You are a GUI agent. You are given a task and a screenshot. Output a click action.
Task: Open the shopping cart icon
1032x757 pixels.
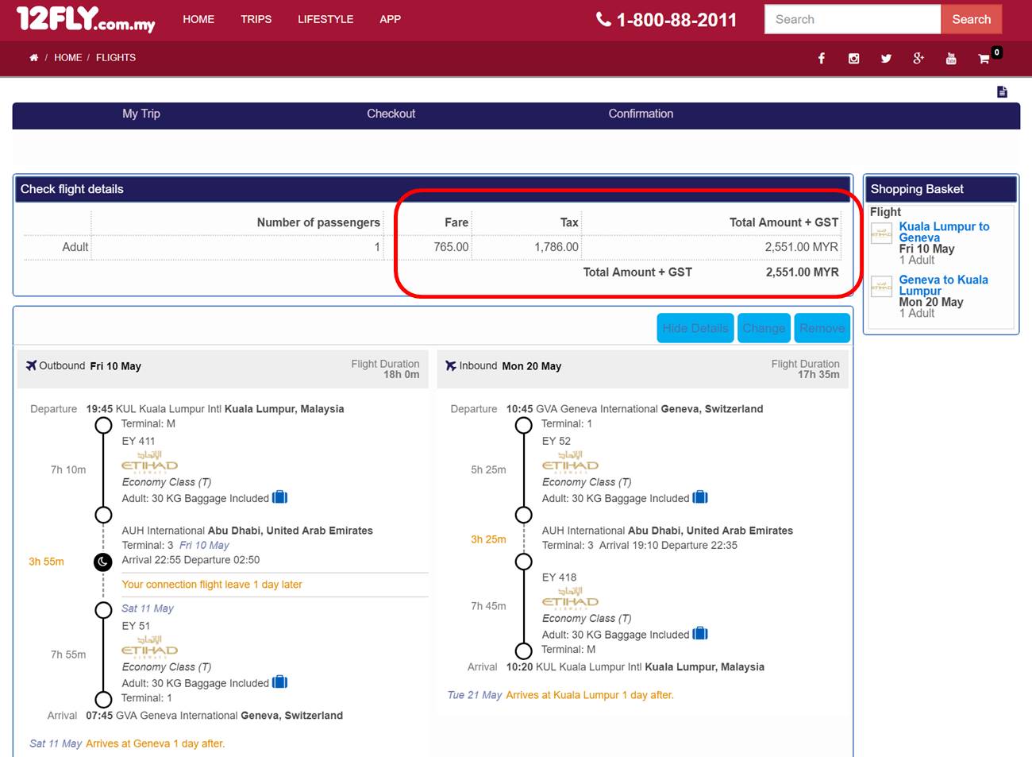click(984, 58)
